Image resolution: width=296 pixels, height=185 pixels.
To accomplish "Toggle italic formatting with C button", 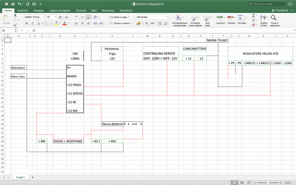I will [x=32, y=23].
